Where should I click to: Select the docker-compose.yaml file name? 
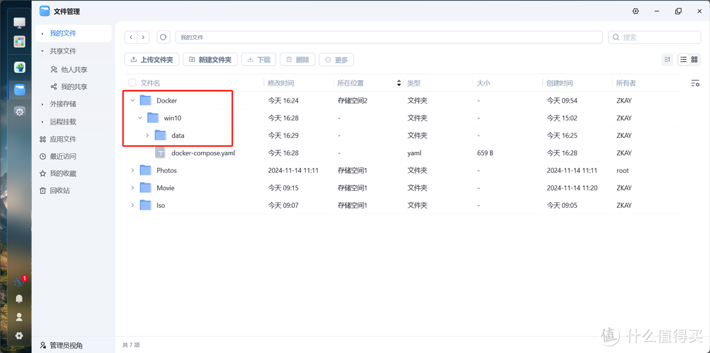[203, 153]
